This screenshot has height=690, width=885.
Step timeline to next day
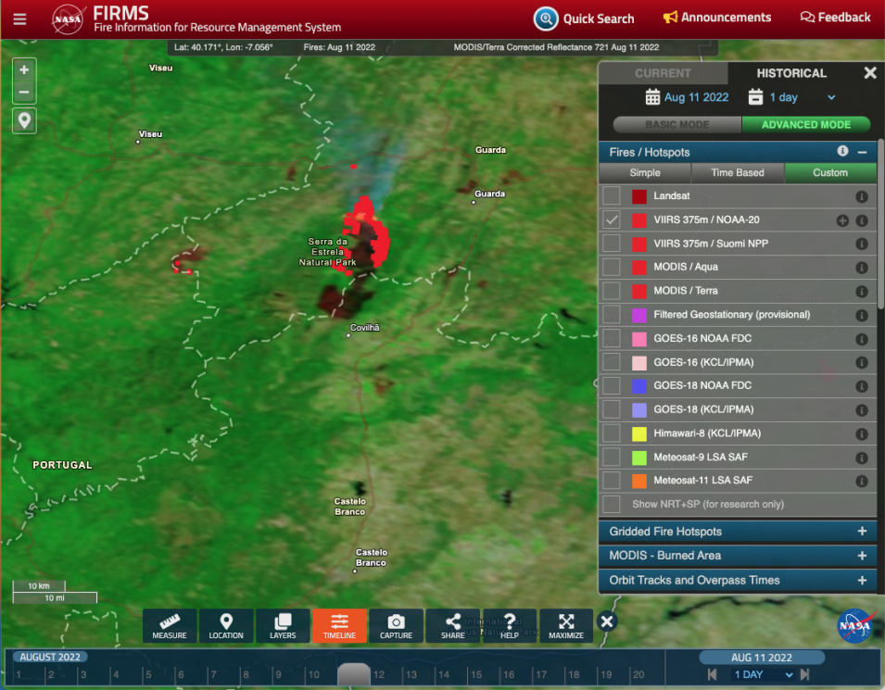(x=805, y=674)
